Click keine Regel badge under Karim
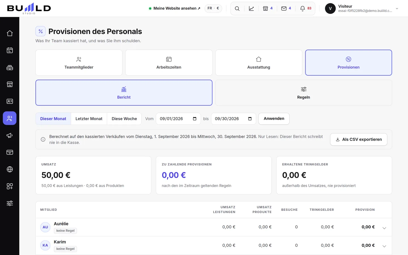The image size is (408, 255). (x=65, y=249)
